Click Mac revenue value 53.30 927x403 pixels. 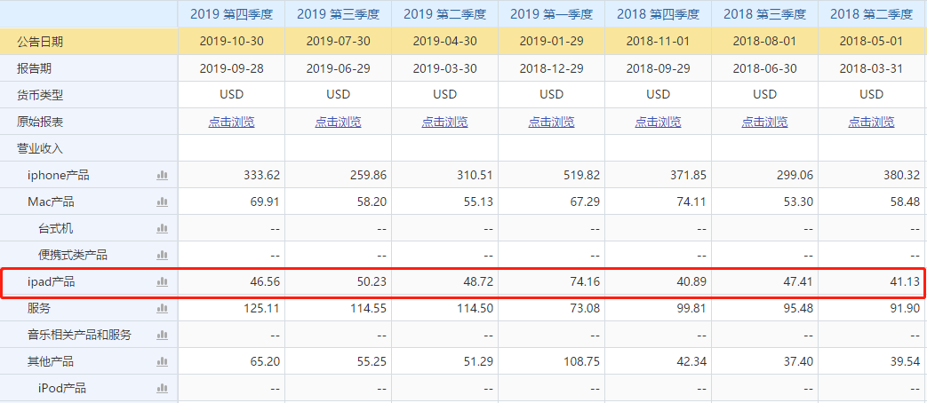click(799, 201)
